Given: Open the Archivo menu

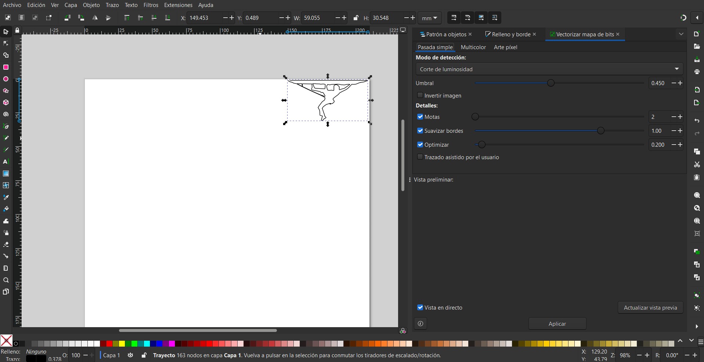Looking at the screenshot, I should [12, 5].
